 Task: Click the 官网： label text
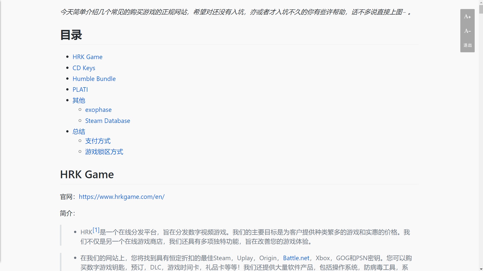coord(67,197)
